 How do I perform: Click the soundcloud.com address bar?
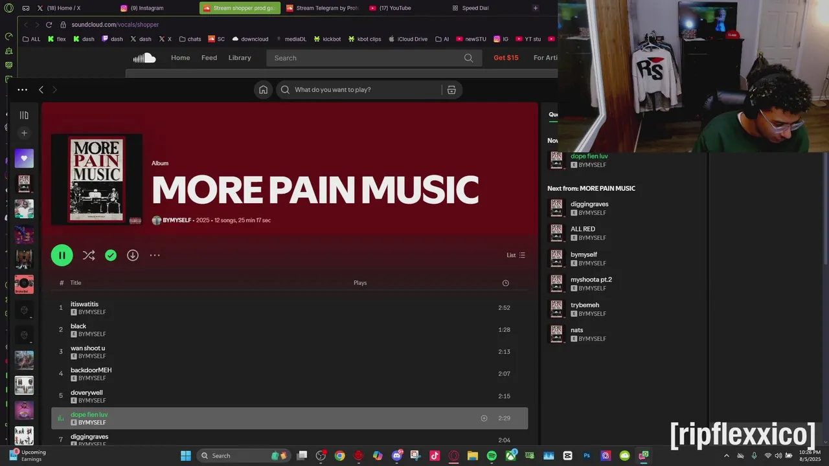(115, 25)
